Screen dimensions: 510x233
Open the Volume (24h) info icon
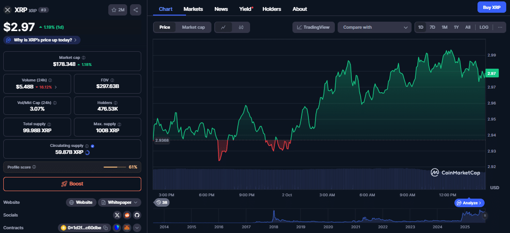tap(50, 80)
